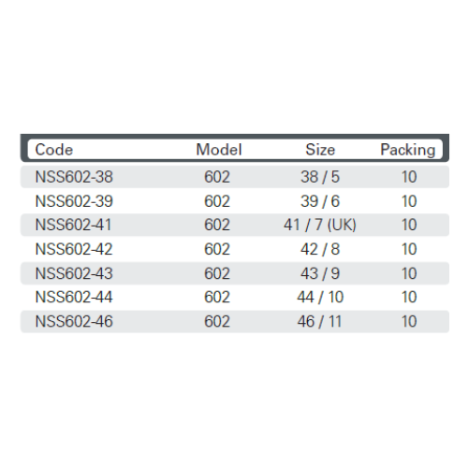Click size value 38 / 5

[x=320, y=177]
